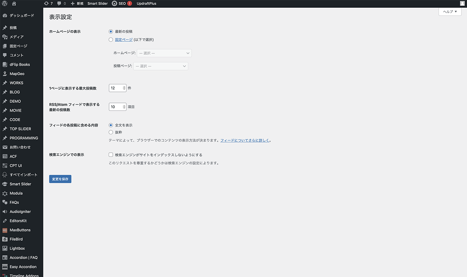The width and height of the screenshot is (467, 277).
Task: Click the Smart Slider sidebar icon
Action: click(x=5, y=184)
